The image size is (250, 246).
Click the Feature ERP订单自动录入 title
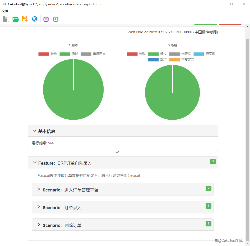point(65,163)
